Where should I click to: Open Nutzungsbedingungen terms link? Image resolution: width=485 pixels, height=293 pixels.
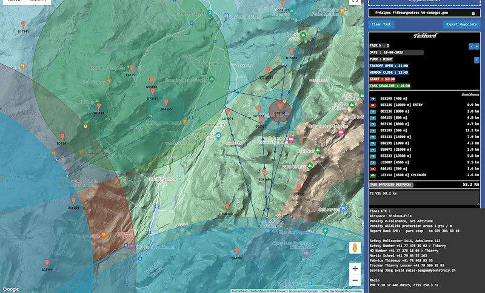pyautogui.click(x=304, y=291)
